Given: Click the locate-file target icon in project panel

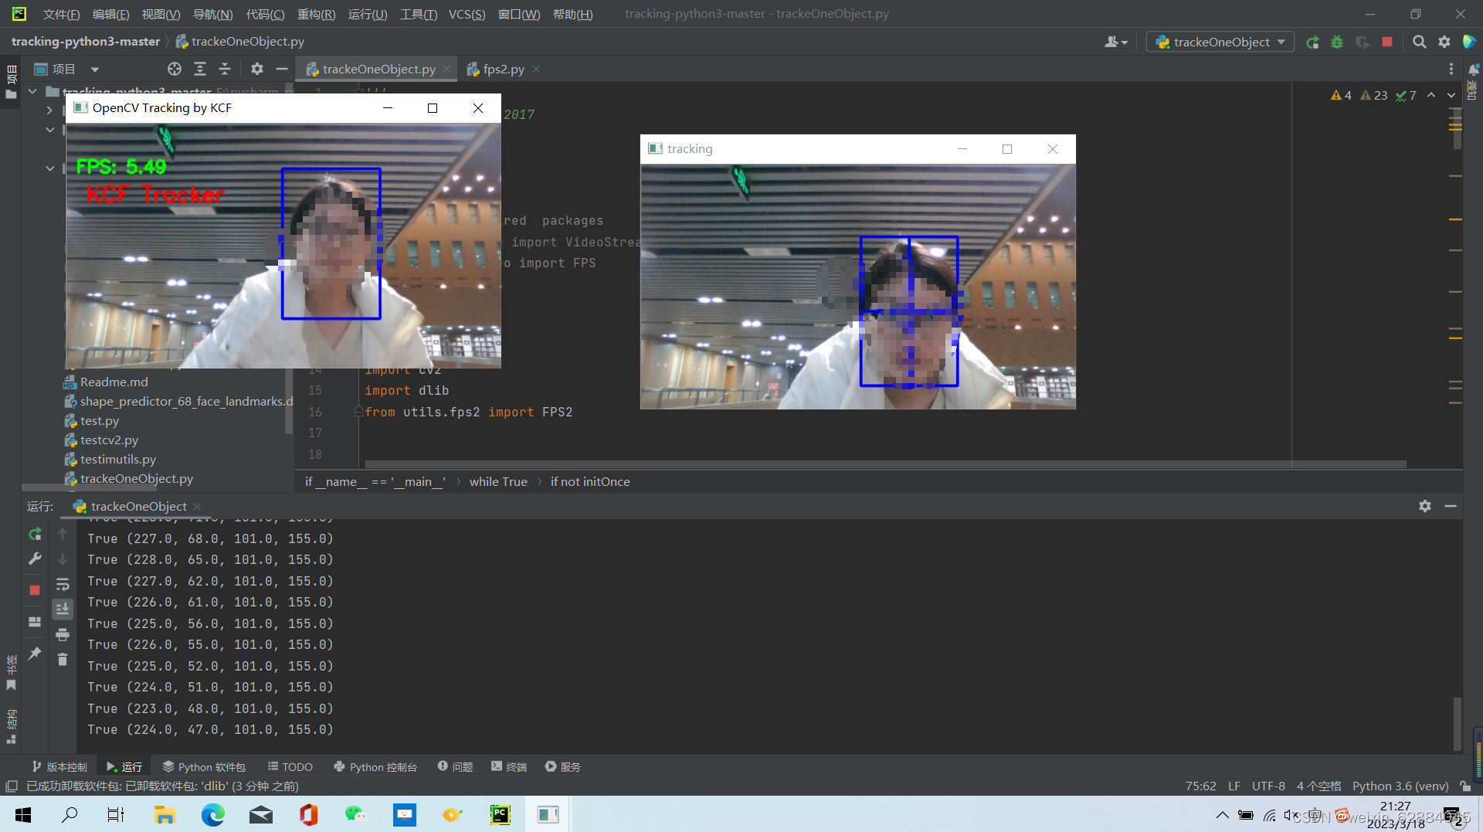Looking at the screenshot, I should (x=175, y=69).
